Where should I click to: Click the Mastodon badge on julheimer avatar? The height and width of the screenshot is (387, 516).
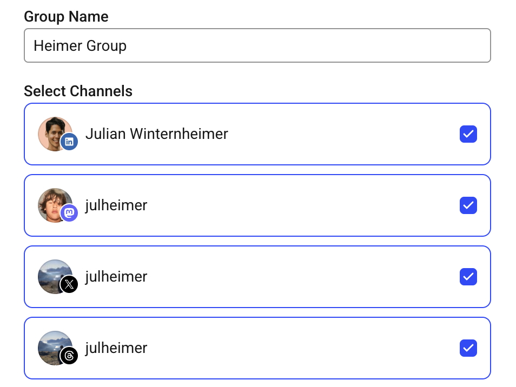click(x=69, y=213)
